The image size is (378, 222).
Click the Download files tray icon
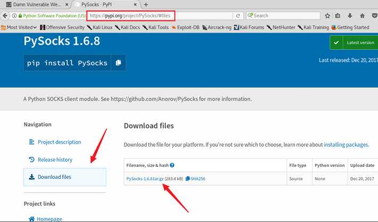[x=31, y=177]
